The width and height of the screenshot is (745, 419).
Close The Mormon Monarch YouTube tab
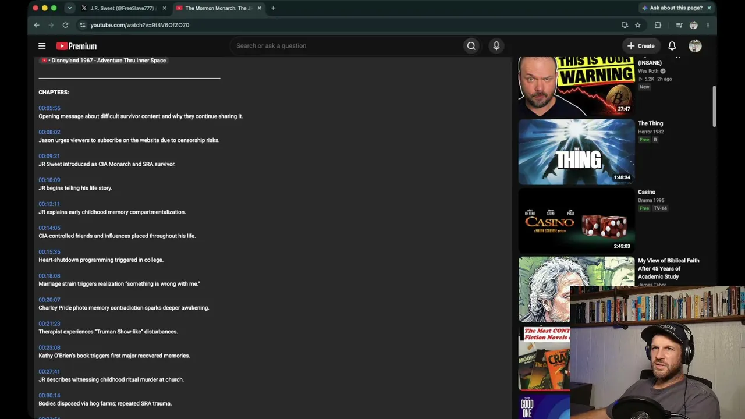259,8
